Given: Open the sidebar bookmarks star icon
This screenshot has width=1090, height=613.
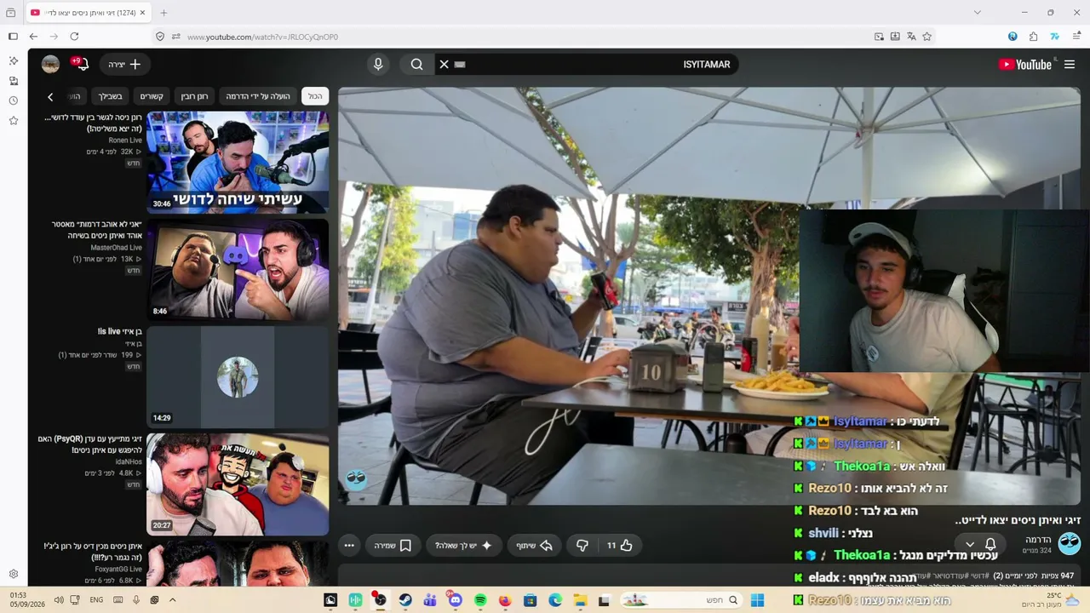Looking at the screenshot, I should [x=13, y=121].
